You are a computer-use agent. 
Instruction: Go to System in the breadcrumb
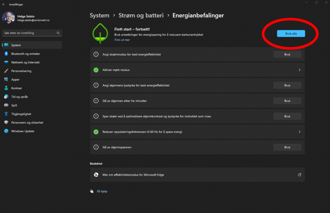99,15
